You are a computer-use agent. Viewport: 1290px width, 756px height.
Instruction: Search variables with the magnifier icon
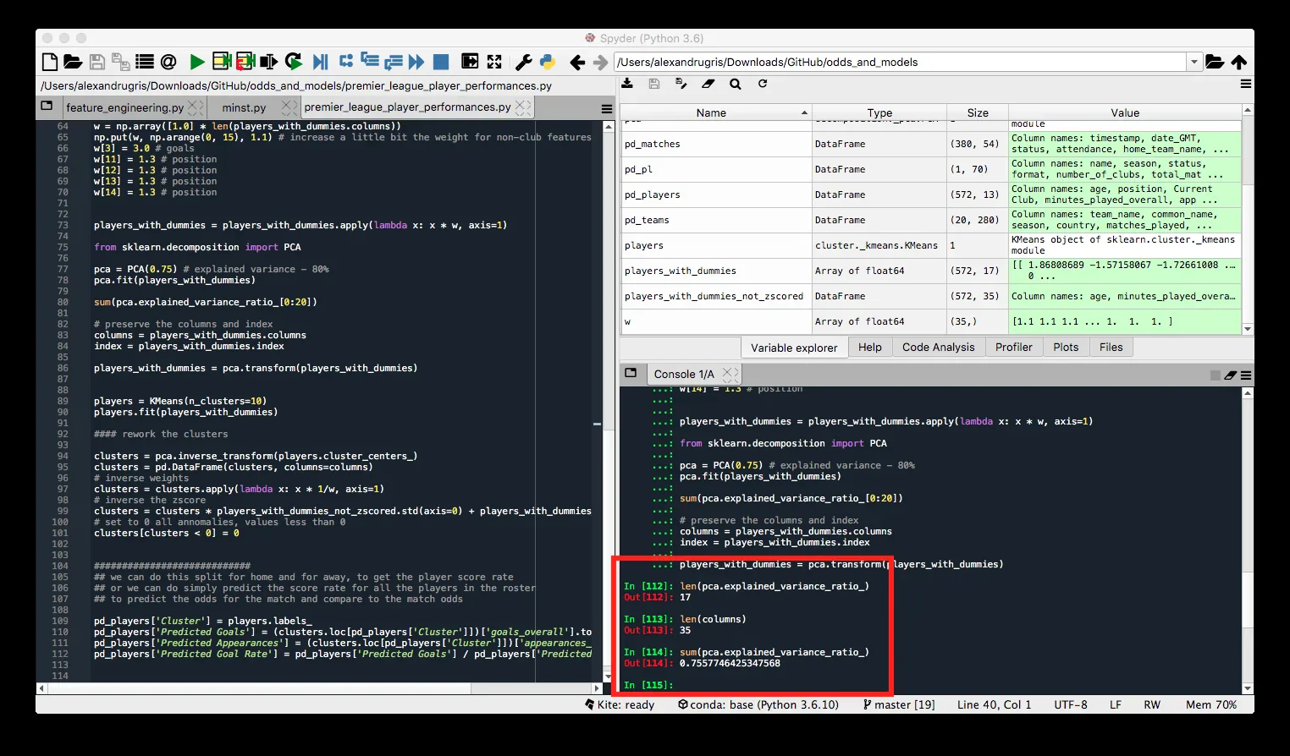point(736,84)
